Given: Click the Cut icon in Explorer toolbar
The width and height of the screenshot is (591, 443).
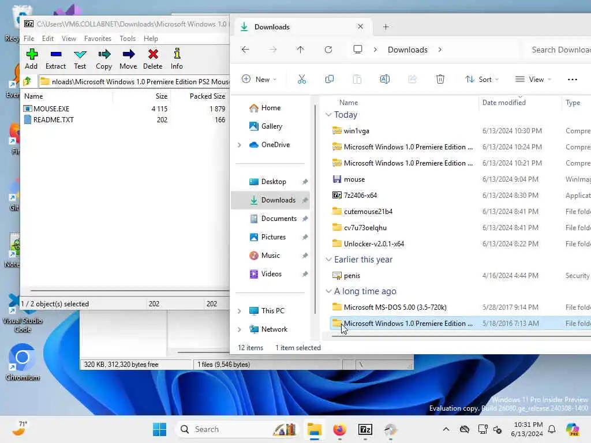Looking at the screenshot, I should (x=301, y=79).
